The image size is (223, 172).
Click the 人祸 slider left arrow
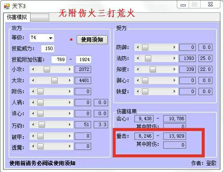pos(33,102)
